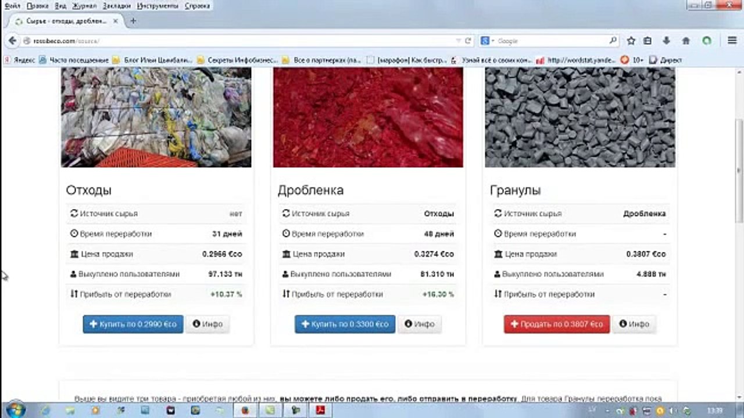Open the Файл menu
Screen dimensions: 744x418
(12, 5)
